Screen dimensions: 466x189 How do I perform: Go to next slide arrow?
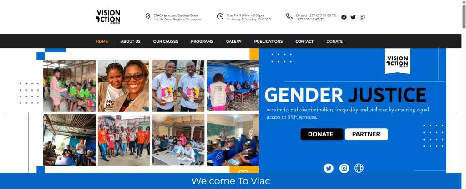pyautogui.click(x=456, y=113)
